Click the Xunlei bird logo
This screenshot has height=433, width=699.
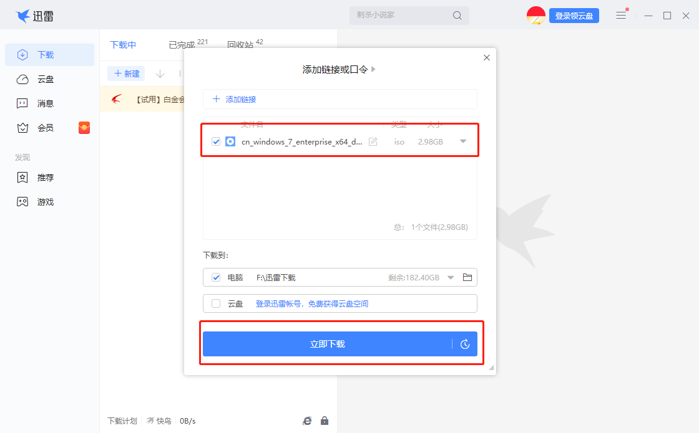tap(22, 16)
